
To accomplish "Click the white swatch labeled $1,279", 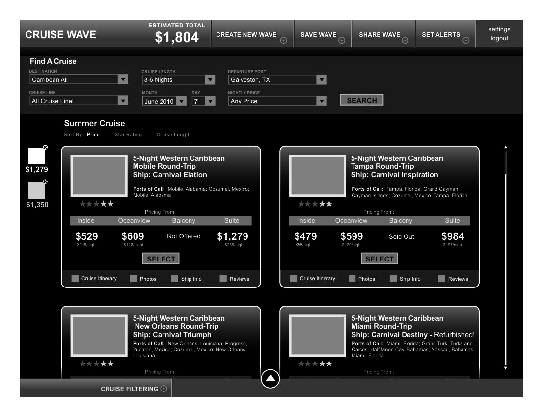I will pyautogui.click(x=36, y=156).
